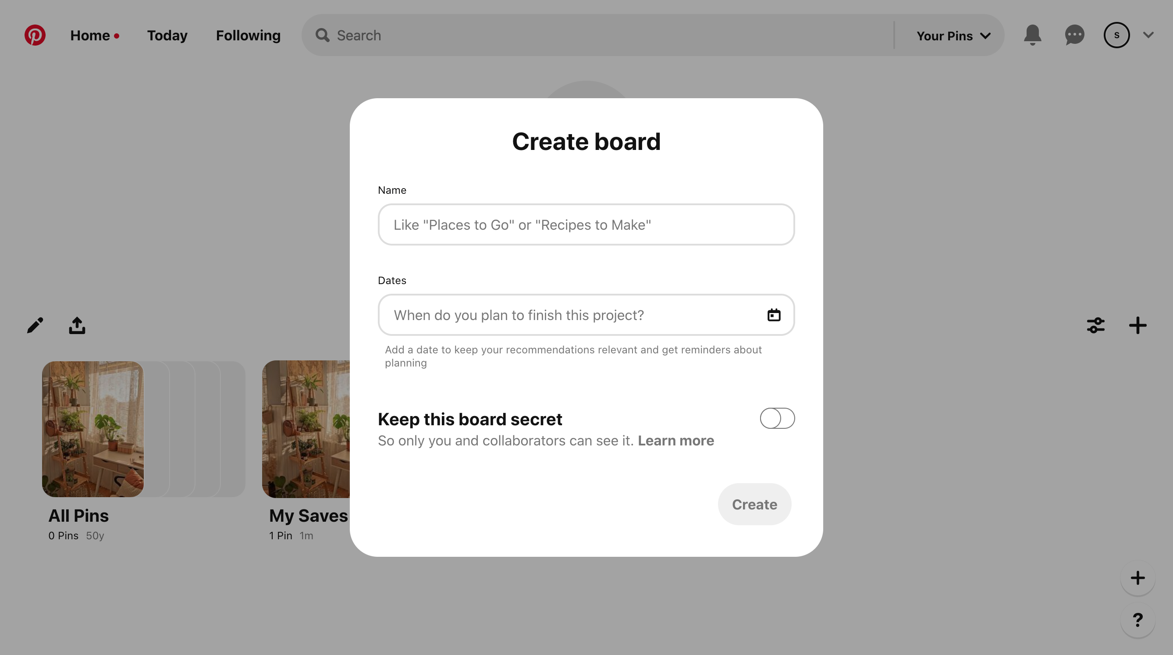Screen dimensions: 1173x655
Task: Open the notifications bell icon
Action: [1033, 35]
